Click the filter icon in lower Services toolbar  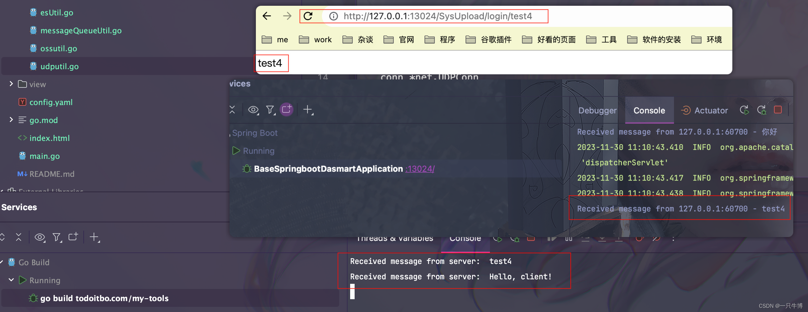tap(57, 237)
